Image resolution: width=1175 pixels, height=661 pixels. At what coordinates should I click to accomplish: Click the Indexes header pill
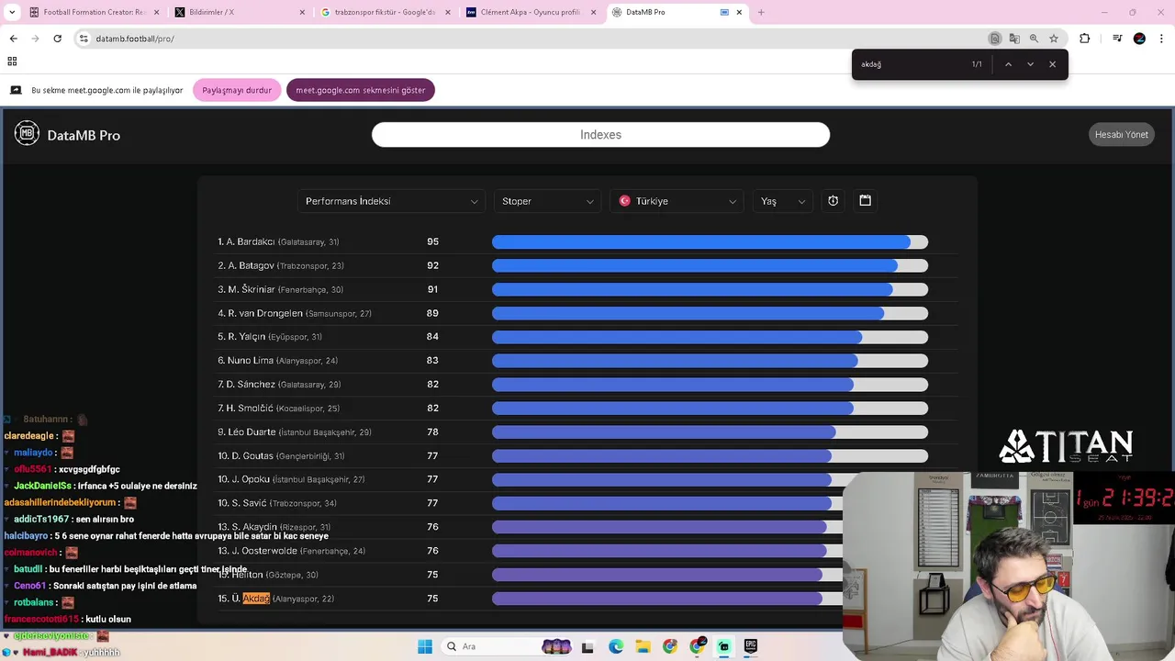tap(600, 134)
